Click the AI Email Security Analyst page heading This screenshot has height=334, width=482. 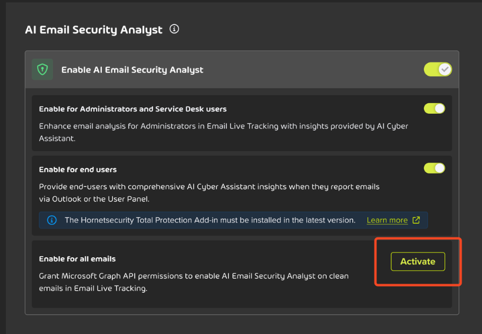point(94,30)
